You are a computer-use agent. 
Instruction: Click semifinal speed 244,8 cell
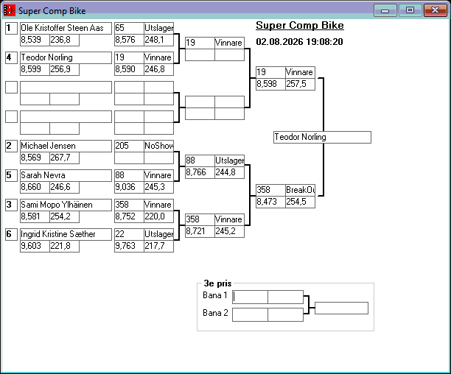(229, 172)
